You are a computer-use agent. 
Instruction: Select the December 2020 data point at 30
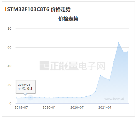(x=100, y=75)
